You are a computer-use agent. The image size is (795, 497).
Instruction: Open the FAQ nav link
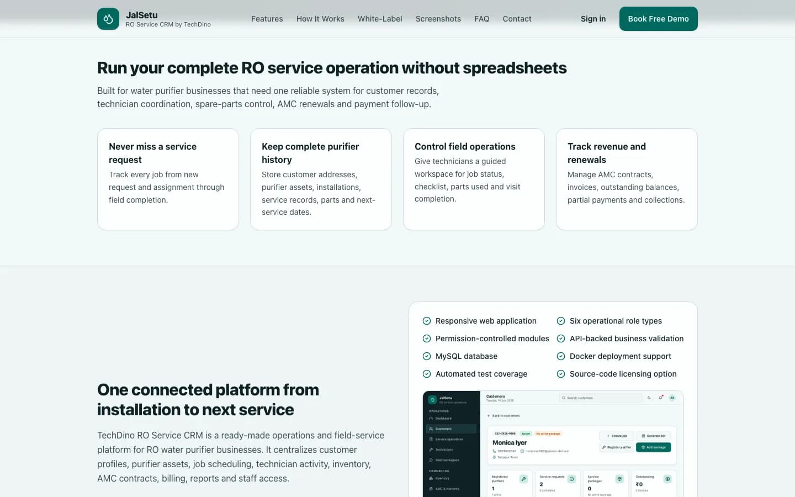[482, 19]
